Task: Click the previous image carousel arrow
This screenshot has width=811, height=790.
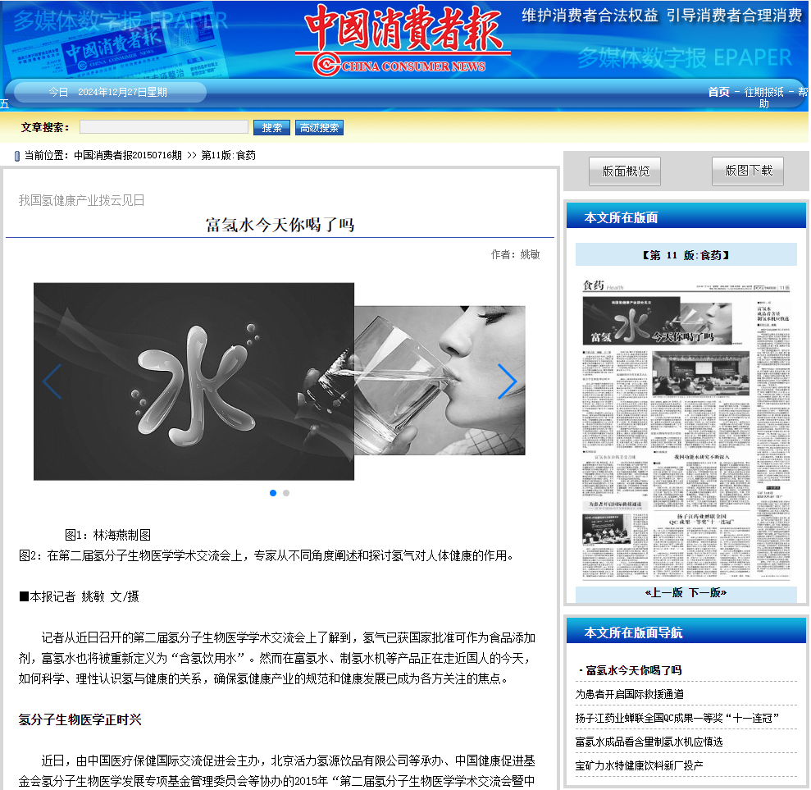Action: pos(52,381)
